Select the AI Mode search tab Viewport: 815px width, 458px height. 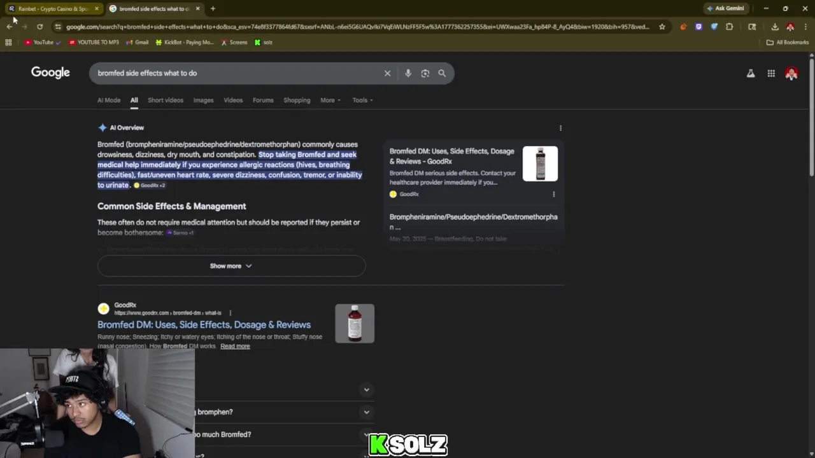coord(109,100)
